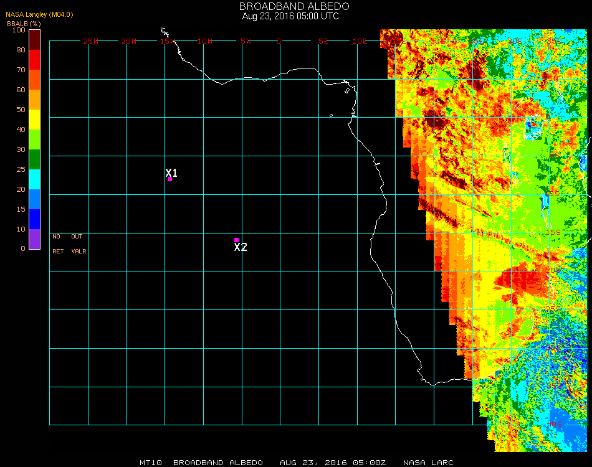This screenshot has height=467, width=592.
Task: Click the '10E' longitude label
Action: 360,41
